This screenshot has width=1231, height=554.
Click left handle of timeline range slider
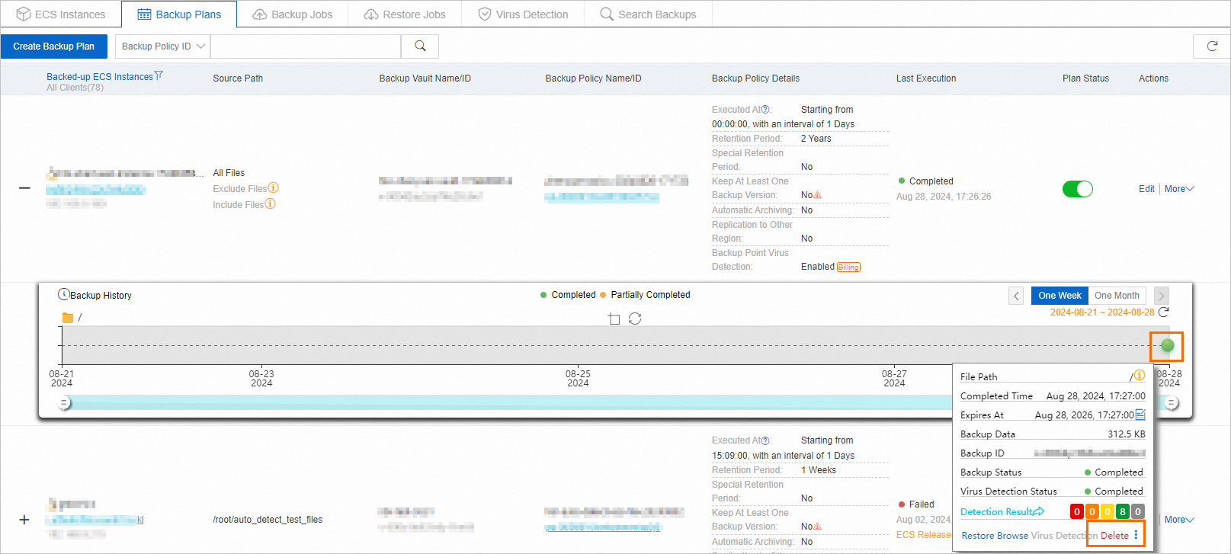point(65,403)
